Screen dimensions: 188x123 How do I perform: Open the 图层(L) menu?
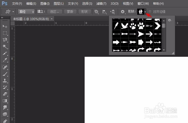(59, 4)
